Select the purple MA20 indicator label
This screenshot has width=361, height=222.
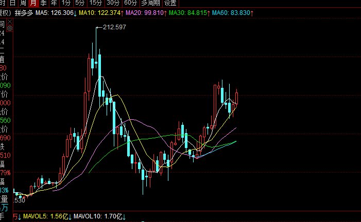coord(146,12)
